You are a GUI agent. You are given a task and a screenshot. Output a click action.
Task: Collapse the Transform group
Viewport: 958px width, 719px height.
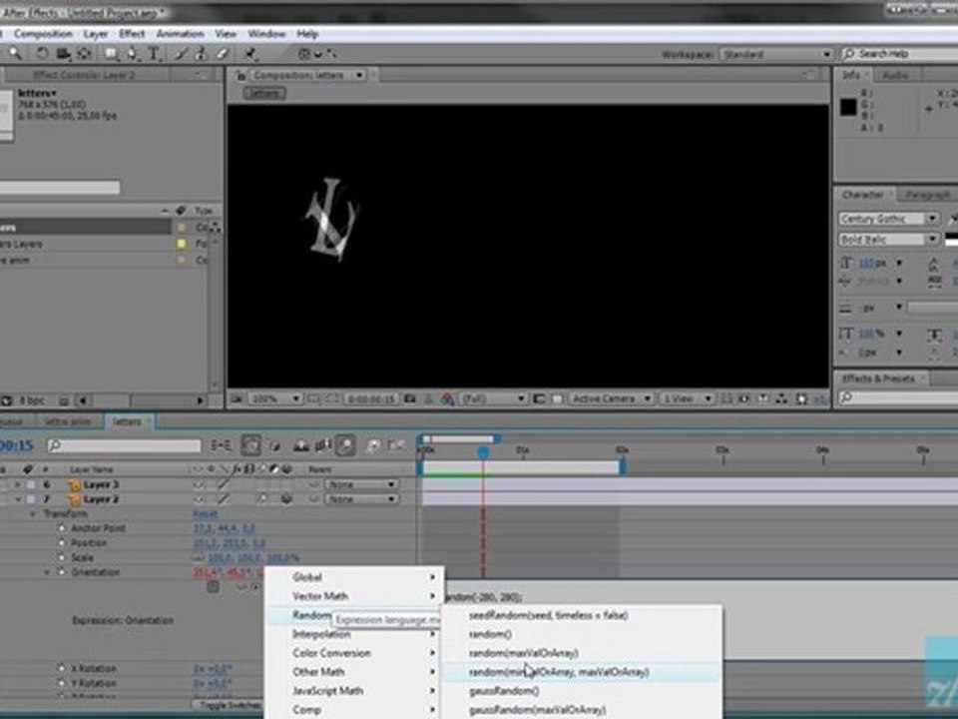[33, 514]
